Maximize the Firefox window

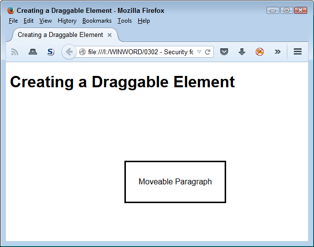(286, 10)
